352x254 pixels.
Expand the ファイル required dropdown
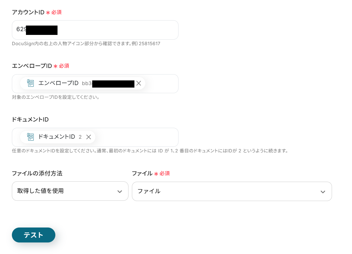click(x=225, y=191)
